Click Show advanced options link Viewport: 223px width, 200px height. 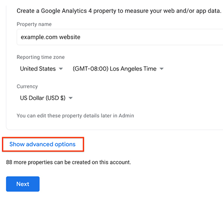point(42,144)
